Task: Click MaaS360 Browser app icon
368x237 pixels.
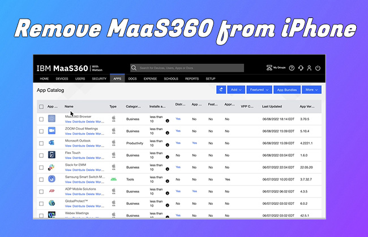Action: [x=52, y=118]
